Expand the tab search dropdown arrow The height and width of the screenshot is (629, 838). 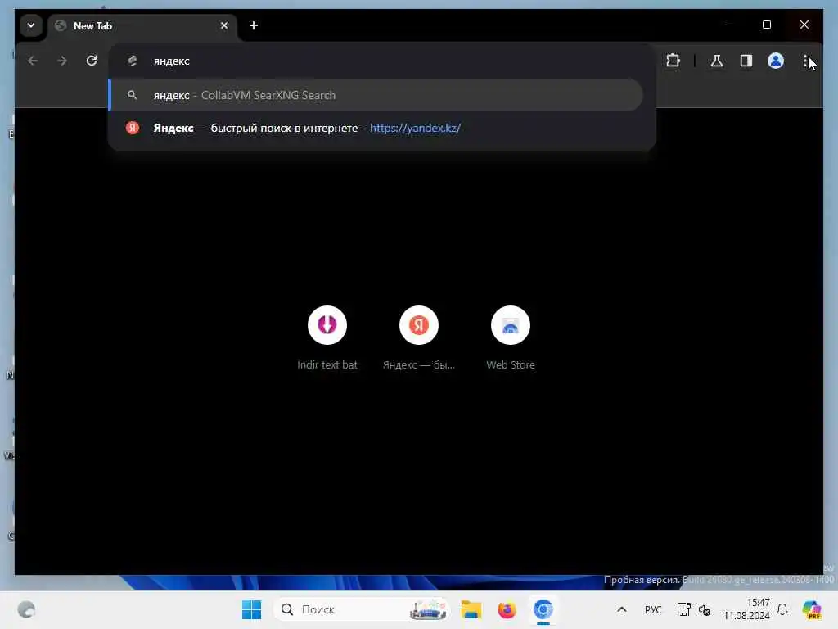tap(31, 25)
